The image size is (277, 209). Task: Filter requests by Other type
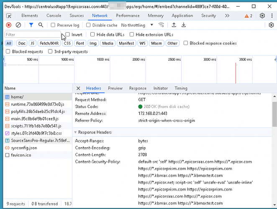[x=172, y=43]
